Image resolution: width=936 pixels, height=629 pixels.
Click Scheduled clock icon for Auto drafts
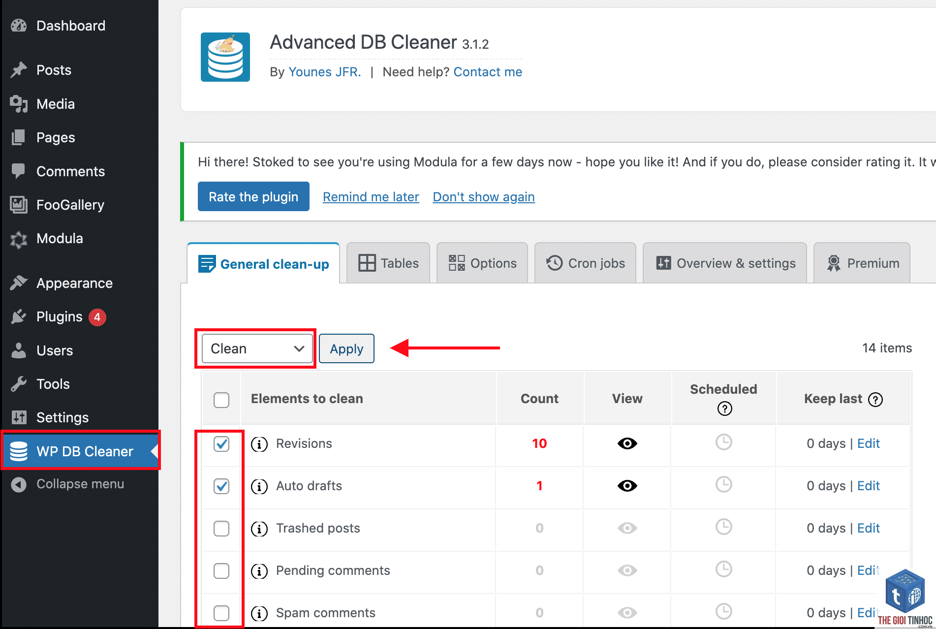point(724,484)
